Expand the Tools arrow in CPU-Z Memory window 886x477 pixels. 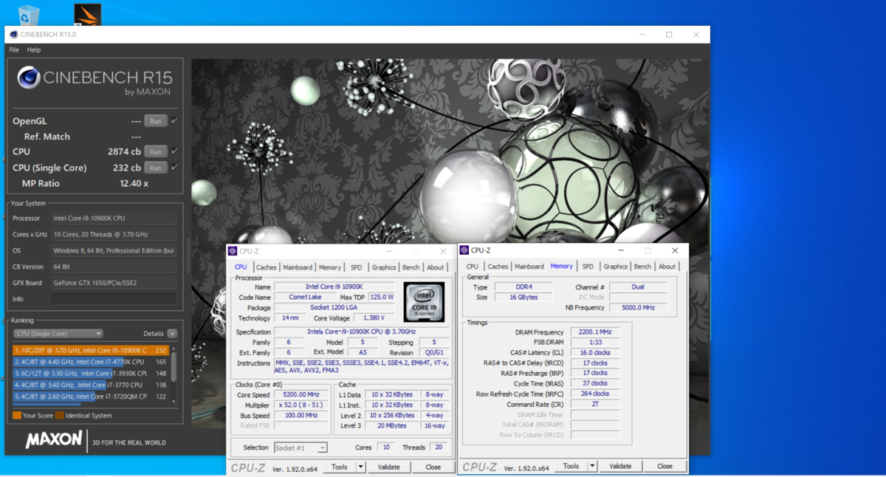(x=592, y=466)
